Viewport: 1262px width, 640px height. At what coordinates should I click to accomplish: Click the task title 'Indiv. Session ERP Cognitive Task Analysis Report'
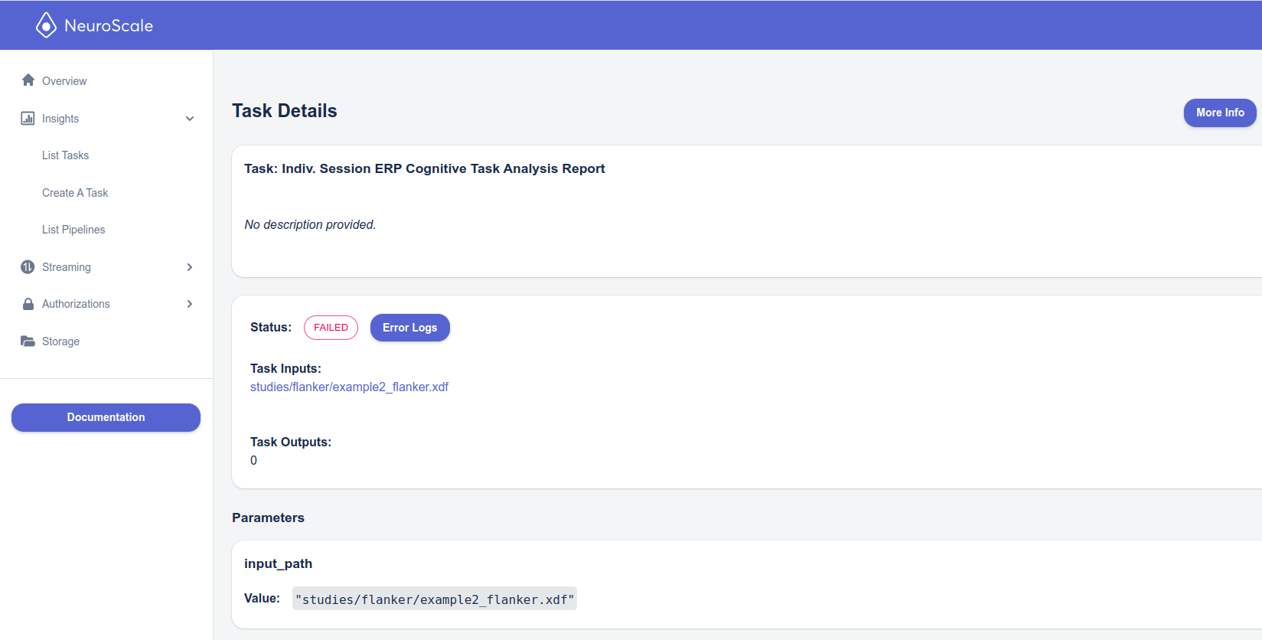pyautogui.click(x=443, y=168)
